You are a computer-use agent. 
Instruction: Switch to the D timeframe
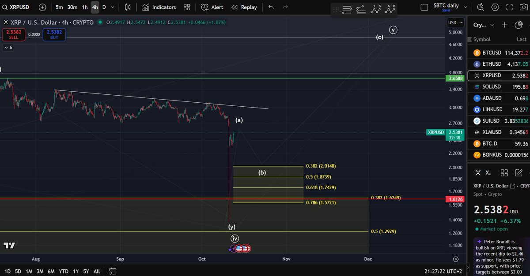coord(104,7)
